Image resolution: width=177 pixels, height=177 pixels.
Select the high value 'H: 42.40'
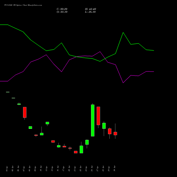[91, 9]
